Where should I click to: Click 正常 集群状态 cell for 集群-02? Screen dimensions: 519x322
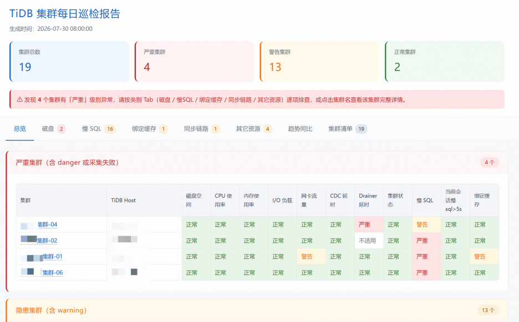[x=398, y=241]
